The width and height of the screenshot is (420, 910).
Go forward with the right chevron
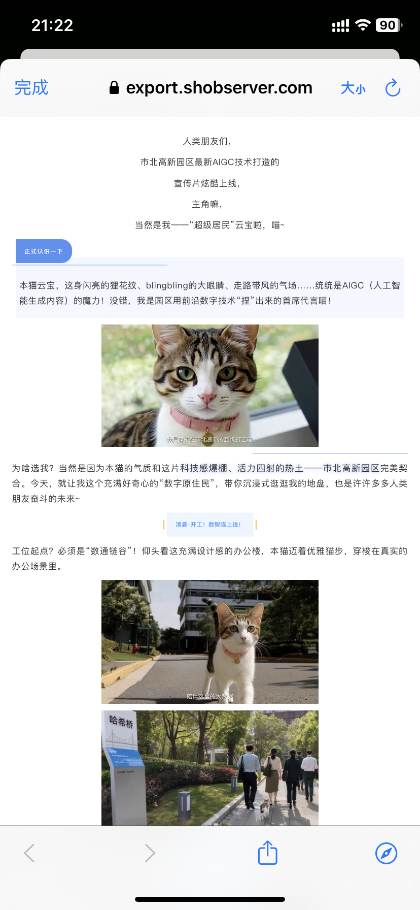coord(150,853)
